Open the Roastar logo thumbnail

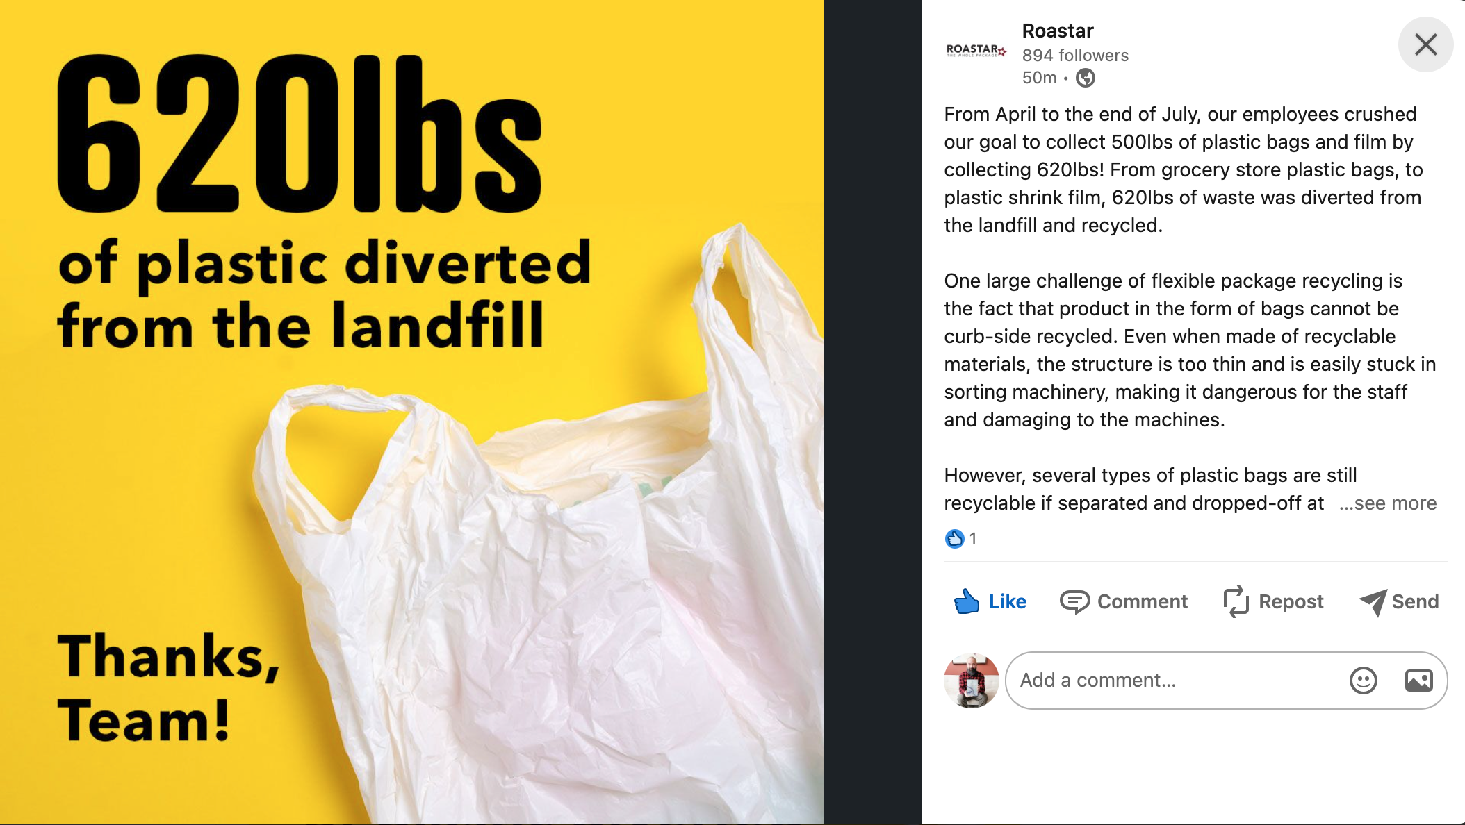(976, 50)
